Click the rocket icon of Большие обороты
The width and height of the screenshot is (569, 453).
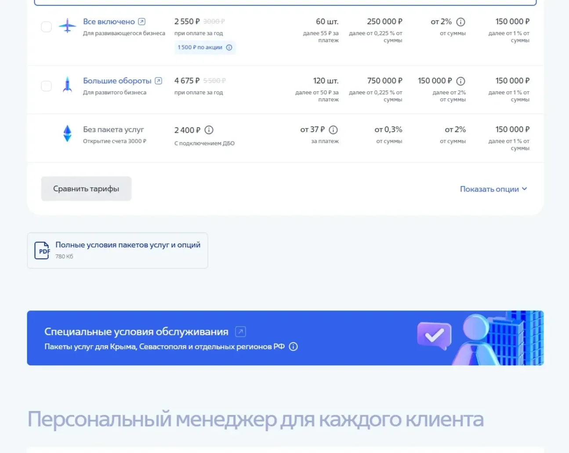tap(67, 84)
